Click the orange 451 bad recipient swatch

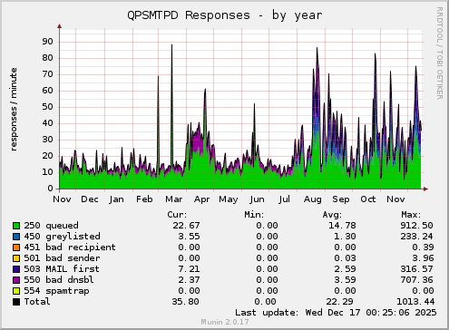tap(16, 247)
